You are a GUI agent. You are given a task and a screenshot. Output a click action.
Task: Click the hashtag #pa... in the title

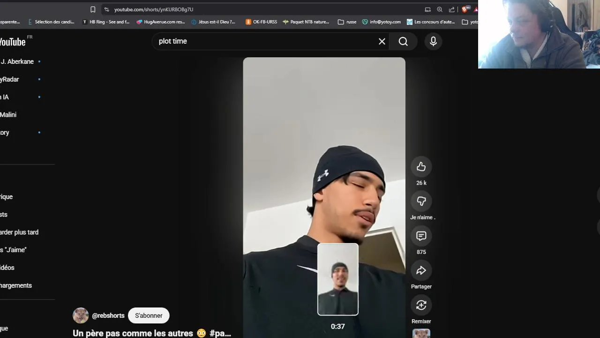pyautogui.click(x=220, y=333)
